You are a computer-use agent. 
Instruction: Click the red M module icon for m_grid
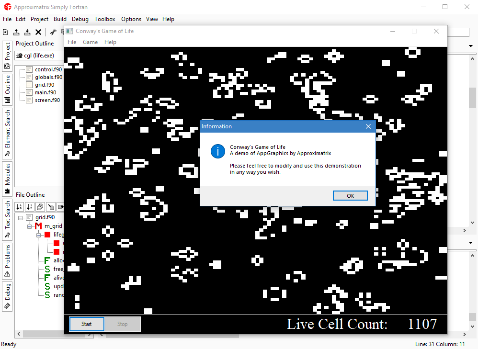pos(38,226)
